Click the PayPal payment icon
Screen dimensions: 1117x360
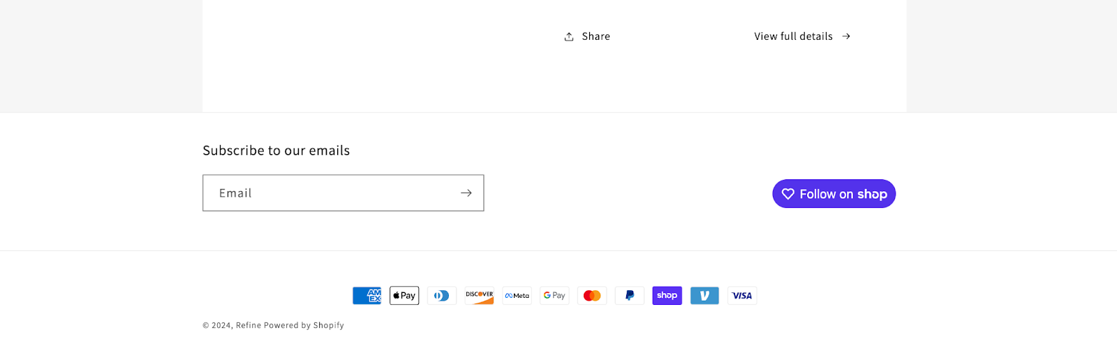click(630, 296)
